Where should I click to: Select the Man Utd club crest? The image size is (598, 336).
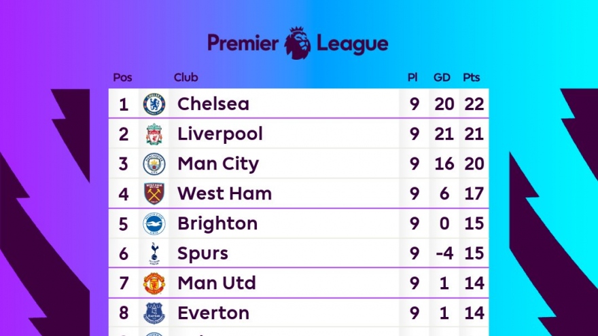[154, 284]
